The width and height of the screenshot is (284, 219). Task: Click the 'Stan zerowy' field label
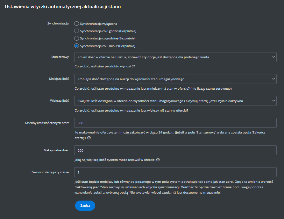tap(60, 57)
